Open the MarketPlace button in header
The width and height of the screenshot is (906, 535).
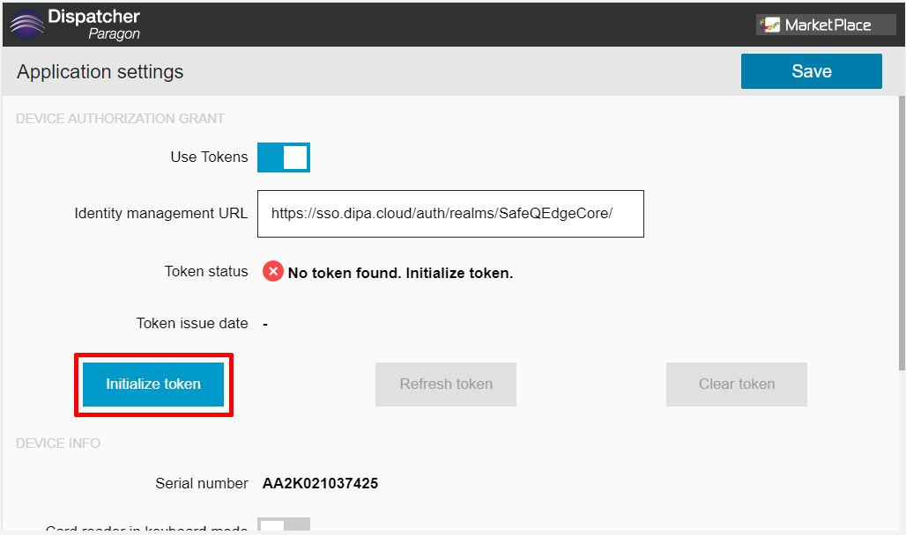coord(826,25)
